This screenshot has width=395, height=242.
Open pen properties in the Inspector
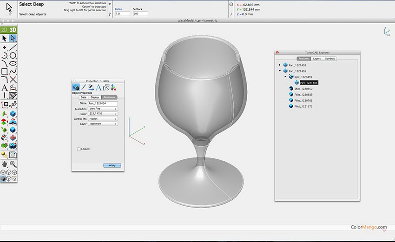pos(84,87)
